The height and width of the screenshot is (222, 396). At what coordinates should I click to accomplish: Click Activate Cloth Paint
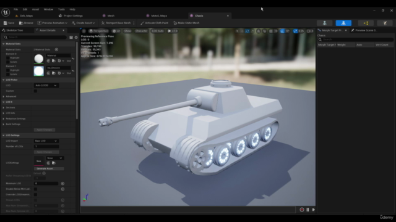(x=154, y=23)
